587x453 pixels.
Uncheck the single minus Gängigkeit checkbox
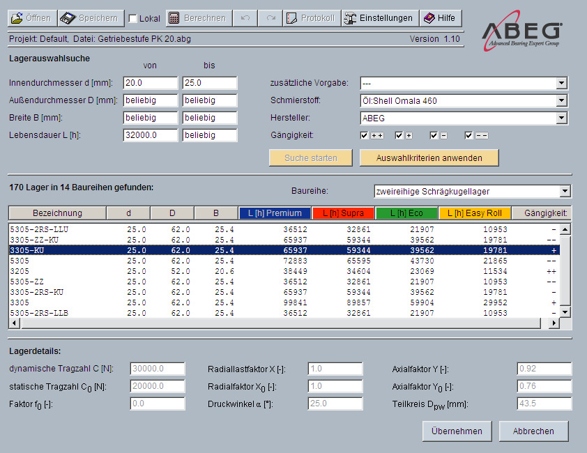434,135
